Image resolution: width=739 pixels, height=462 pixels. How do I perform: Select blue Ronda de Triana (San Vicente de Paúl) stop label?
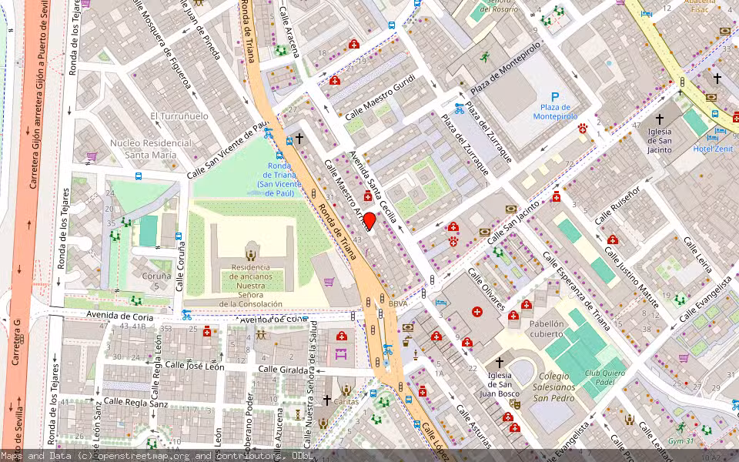coord(279,179)
